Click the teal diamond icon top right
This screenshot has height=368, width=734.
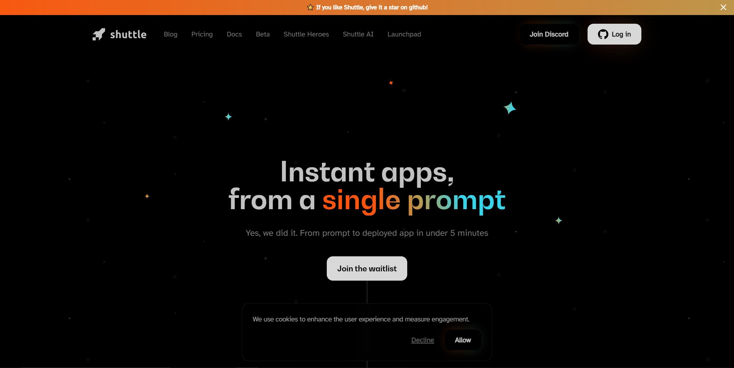(x=509, y=108)
